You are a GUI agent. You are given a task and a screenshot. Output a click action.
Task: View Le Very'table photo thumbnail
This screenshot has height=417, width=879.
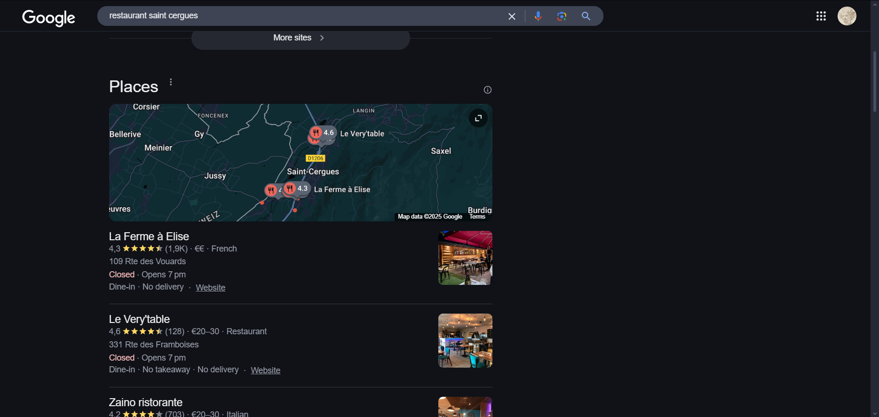[x=465, y=340]
